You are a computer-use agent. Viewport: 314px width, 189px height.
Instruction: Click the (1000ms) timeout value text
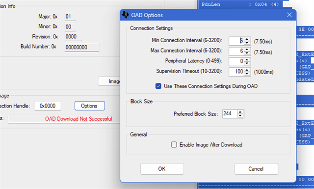263,72
